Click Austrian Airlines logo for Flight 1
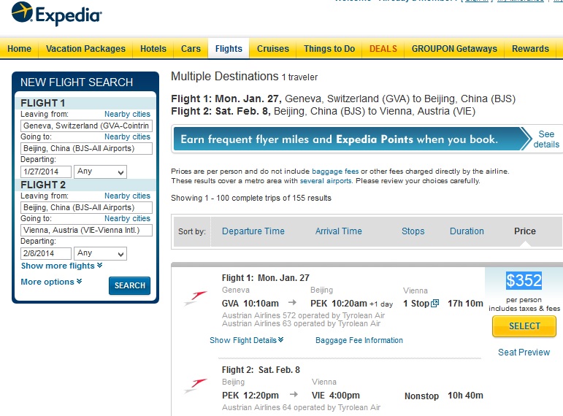 (x=195, y=298)
